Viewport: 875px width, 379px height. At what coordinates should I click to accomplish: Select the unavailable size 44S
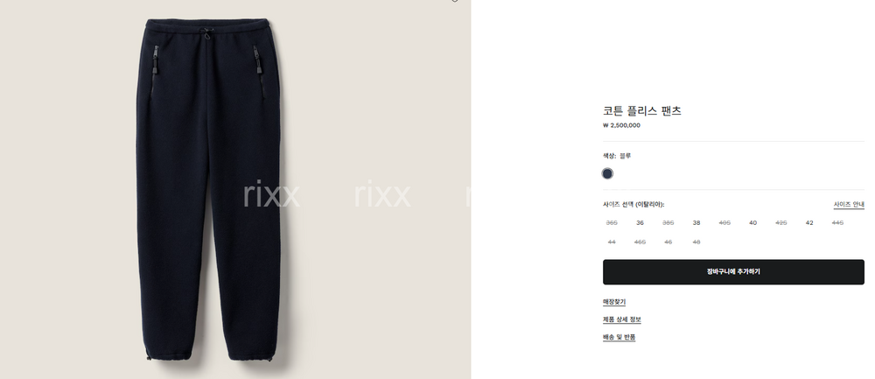tap(837, 222)
